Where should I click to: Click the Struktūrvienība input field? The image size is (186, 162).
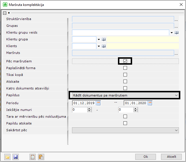[123, 19]
